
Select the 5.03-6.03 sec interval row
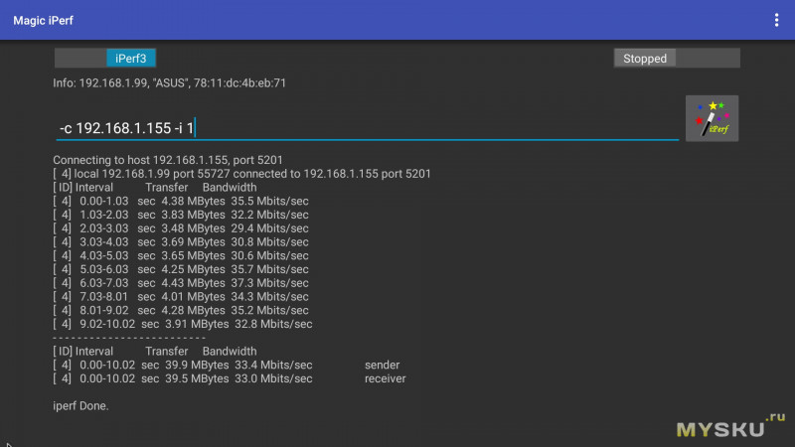tap(181, 269)
